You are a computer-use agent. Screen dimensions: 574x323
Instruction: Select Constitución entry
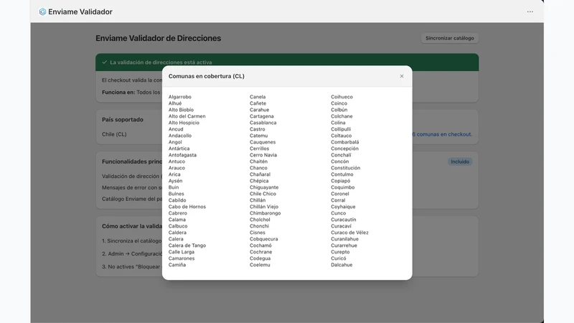[346, 168]
